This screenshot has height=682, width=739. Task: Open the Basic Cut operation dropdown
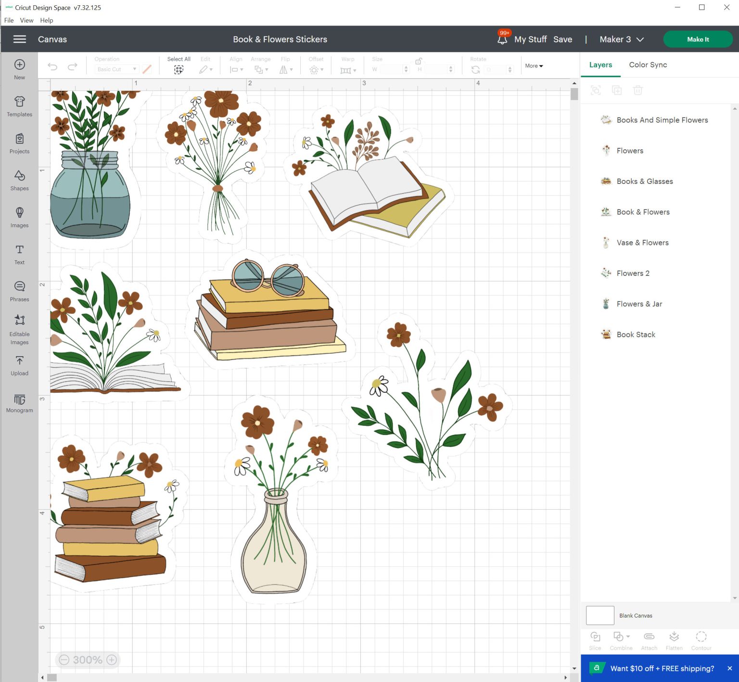click(116, 69)
